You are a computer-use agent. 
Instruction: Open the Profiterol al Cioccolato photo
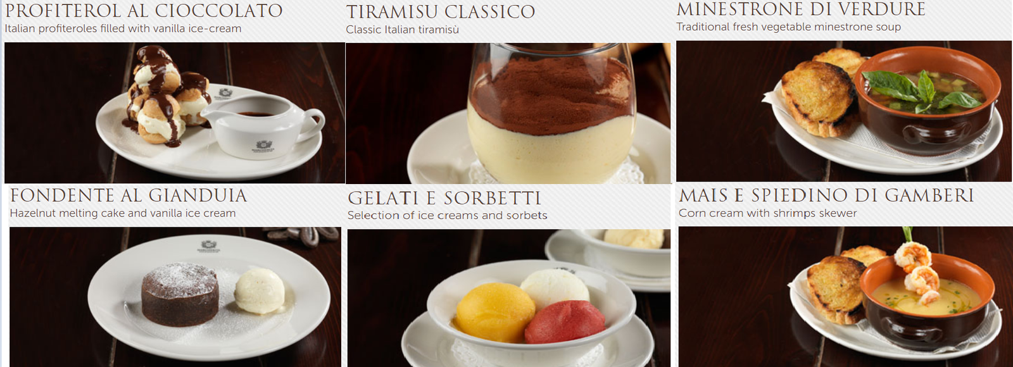point(175,113)
